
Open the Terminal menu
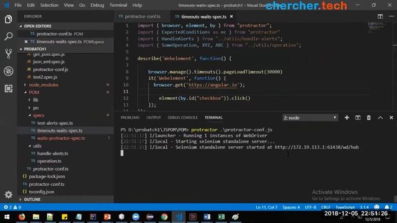pos(118,5)
